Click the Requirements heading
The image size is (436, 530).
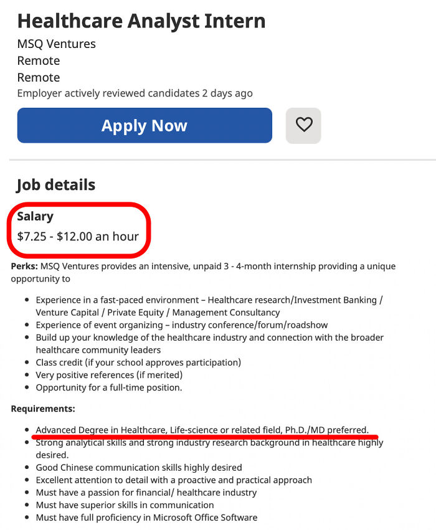tap(43, 409)
